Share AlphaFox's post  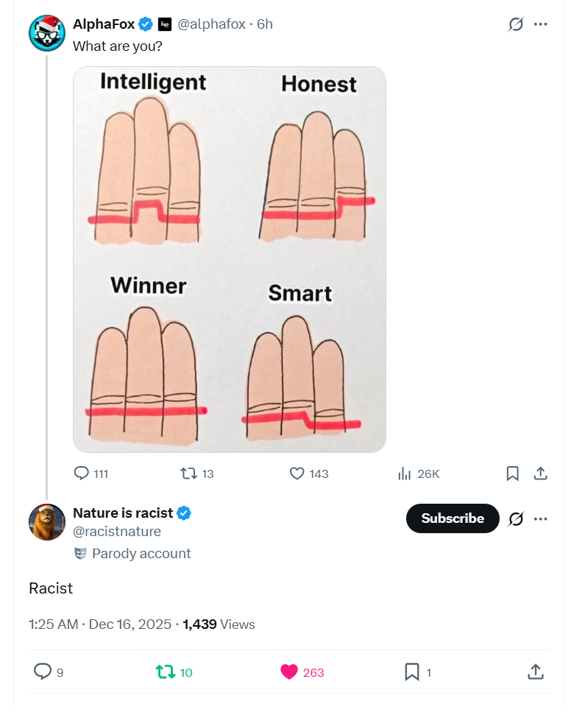click(x=541, y=474)
